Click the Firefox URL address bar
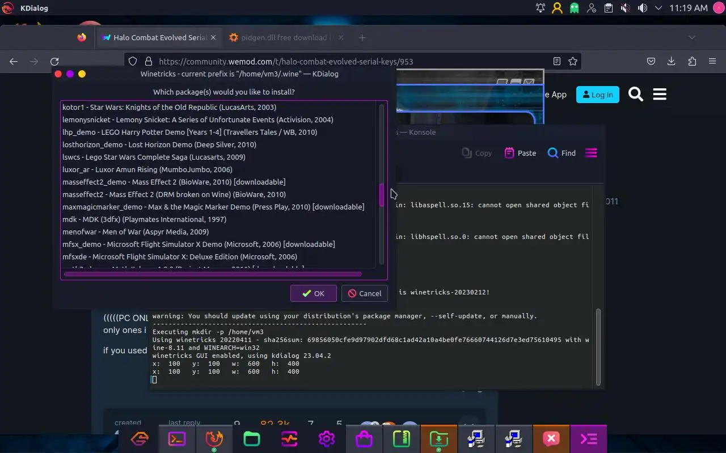 [352, 61]
